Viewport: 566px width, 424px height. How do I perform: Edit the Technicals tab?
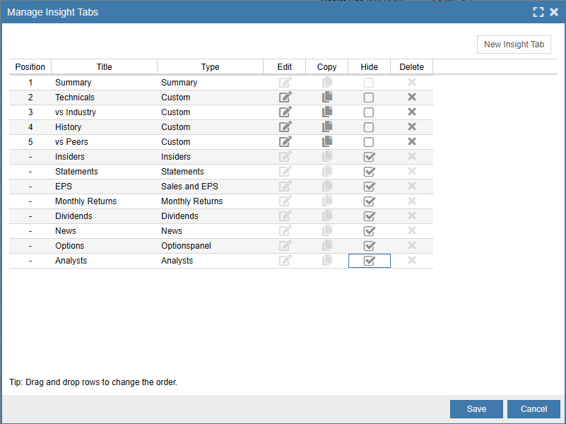tap(285, 98)
